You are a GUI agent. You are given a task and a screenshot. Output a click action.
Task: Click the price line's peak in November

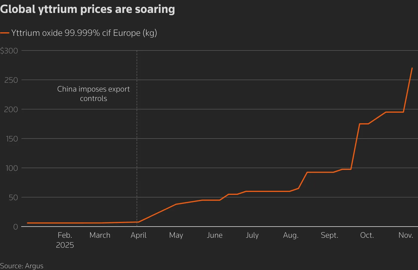pyautogui.click(x=412, y=68)
